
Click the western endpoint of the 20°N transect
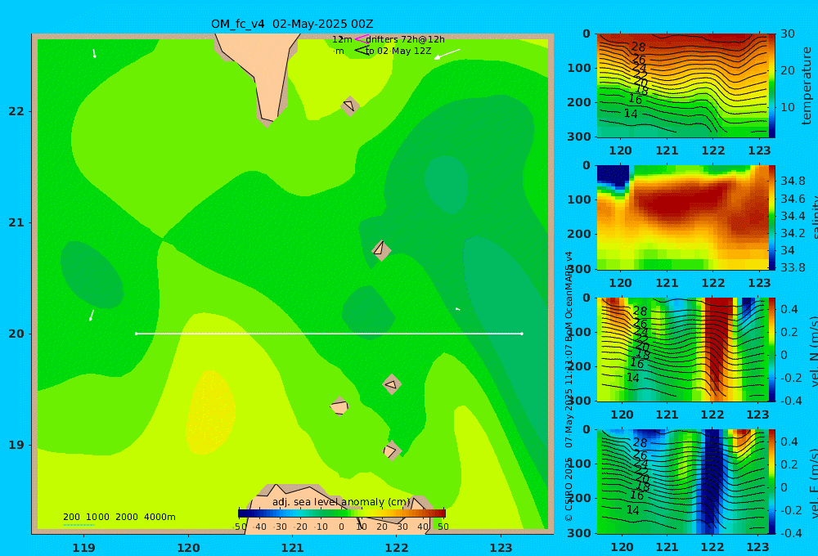tap(136, 334)
